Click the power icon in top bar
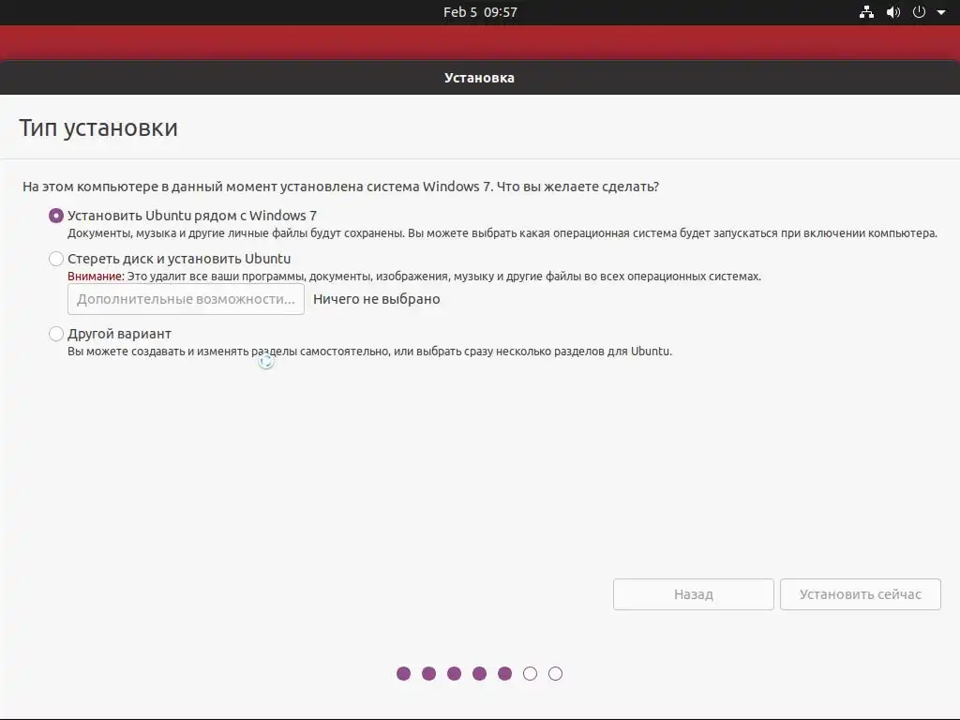The image size is (960, 720). click(919, 11)
